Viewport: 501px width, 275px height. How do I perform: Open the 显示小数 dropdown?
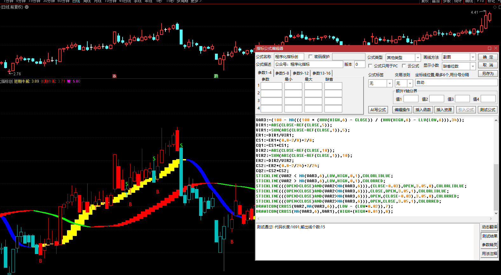pyautogui.click(x=473, y=66)
